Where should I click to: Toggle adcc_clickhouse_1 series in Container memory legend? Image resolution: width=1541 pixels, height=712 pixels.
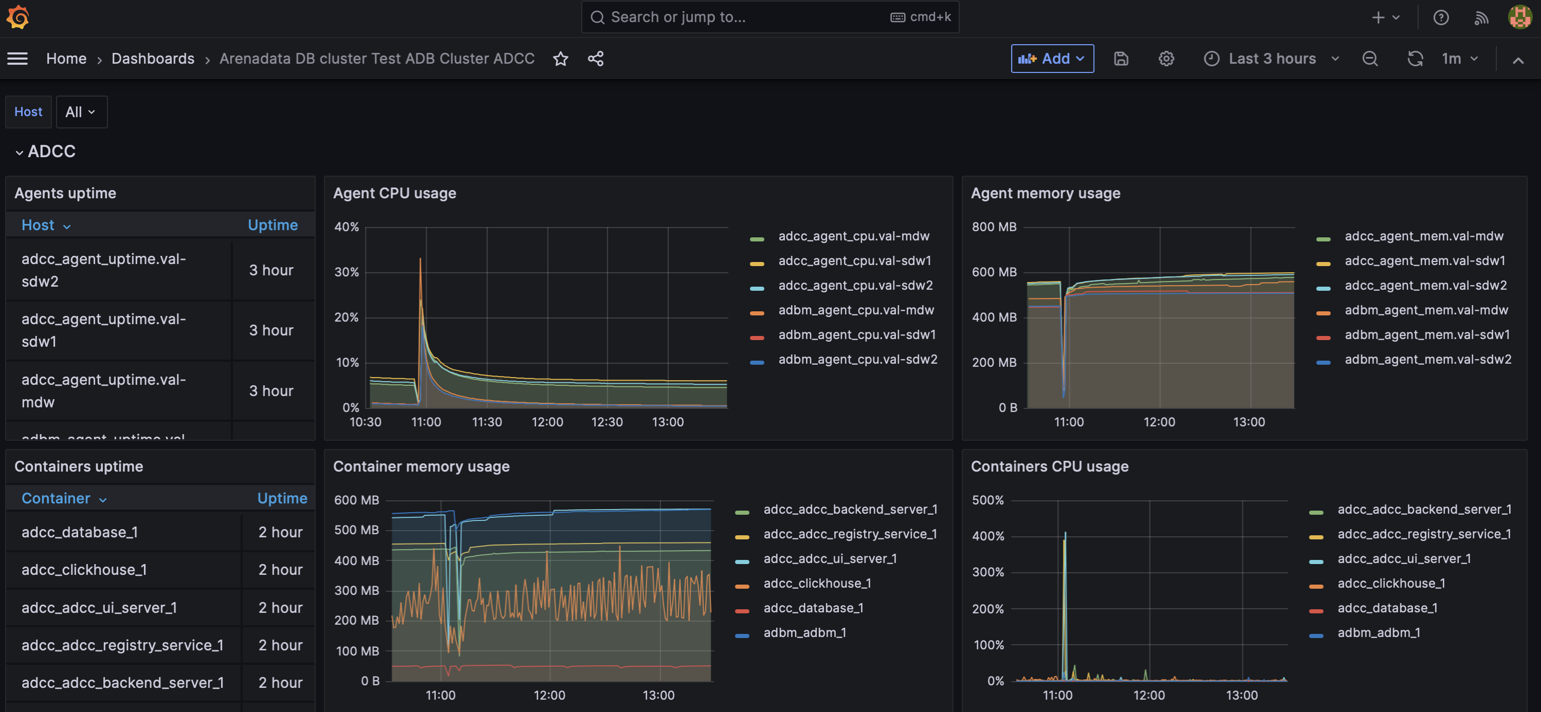[817, 584]
